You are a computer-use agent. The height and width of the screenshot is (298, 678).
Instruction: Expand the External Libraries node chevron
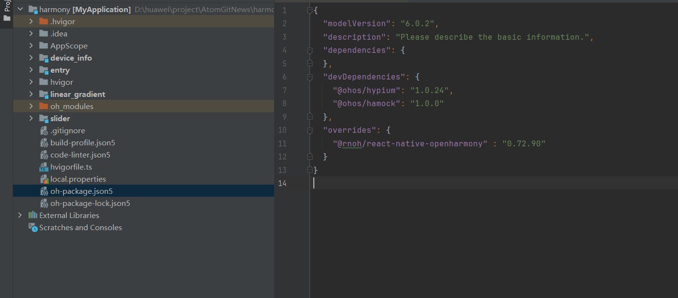tap(20, 215)
